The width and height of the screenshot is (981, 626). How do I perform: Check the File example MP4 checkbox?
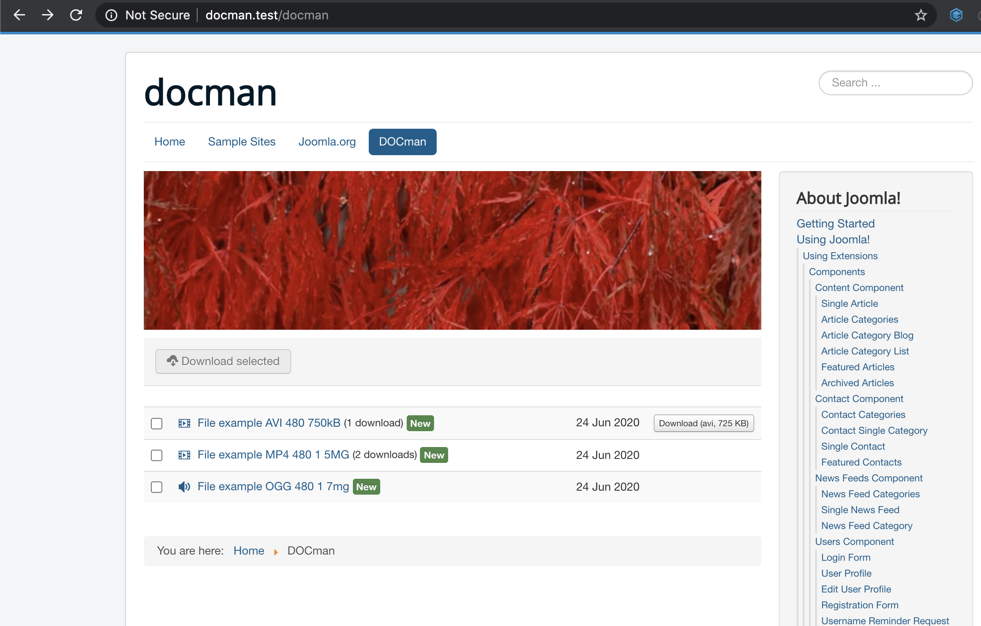157,455
